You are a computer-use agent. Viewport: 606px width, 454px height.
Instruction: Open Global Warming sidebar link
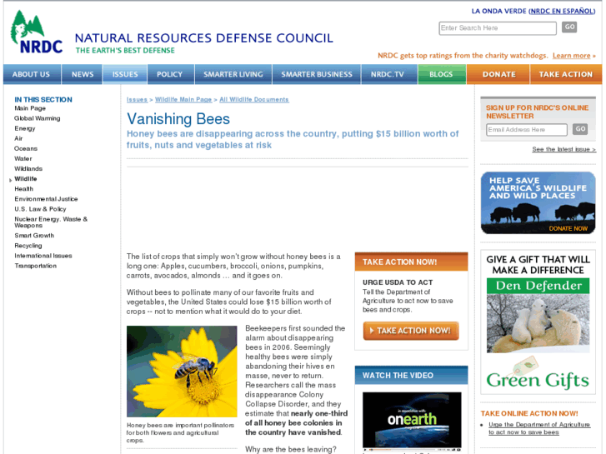pos(38,118)
